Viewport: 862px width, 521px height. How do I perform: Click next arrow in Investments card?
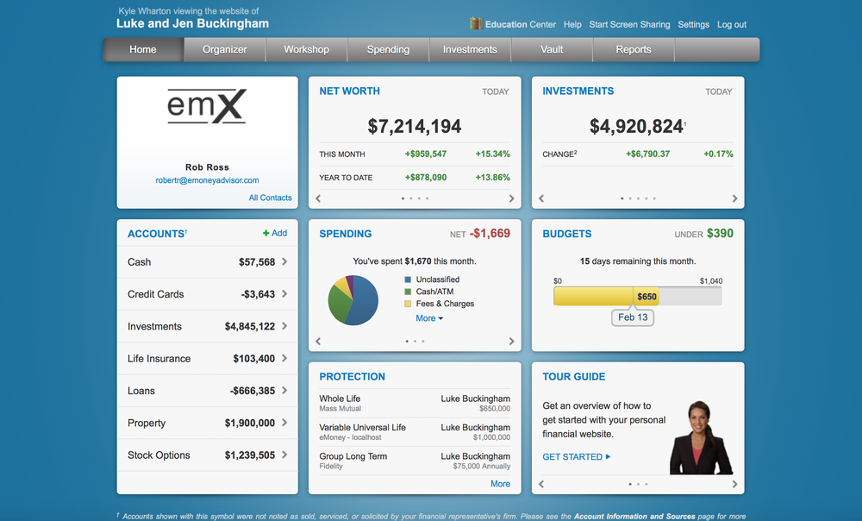tap(734, 198)
